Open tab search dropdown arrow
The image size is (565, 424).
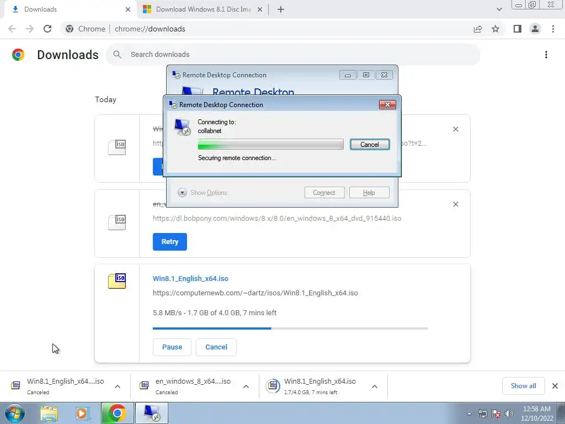[499, 9]
